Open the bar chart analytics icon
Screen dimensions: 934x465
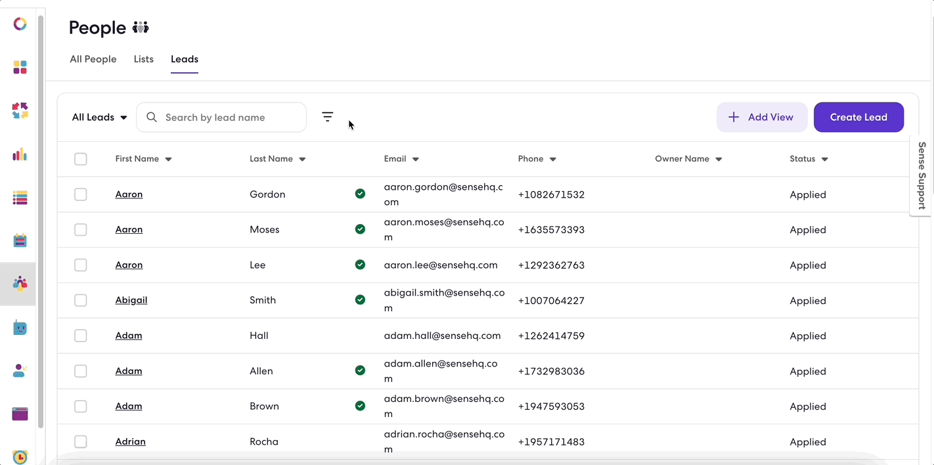pyautogui.click(x=20, y=154)
